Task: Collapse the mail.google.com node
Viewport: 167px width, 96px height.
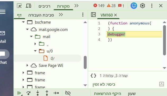Action: coord(27,29)
